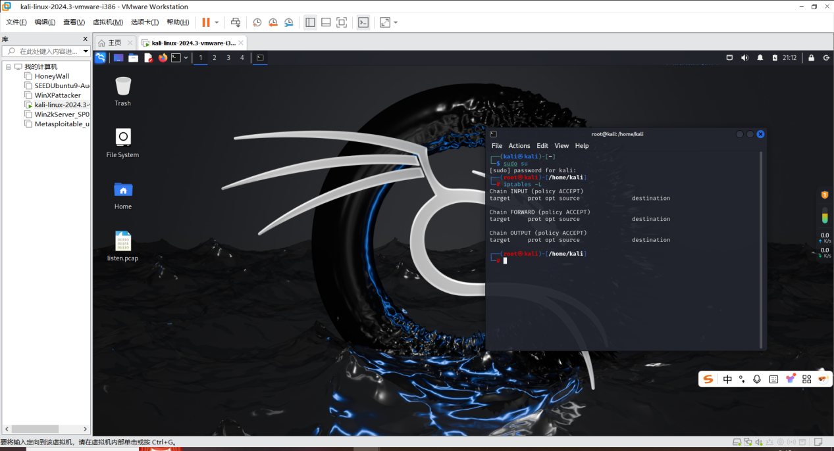Click the Kali volume speaker icon
Screen dimensions: 834x451
(744, 58)
